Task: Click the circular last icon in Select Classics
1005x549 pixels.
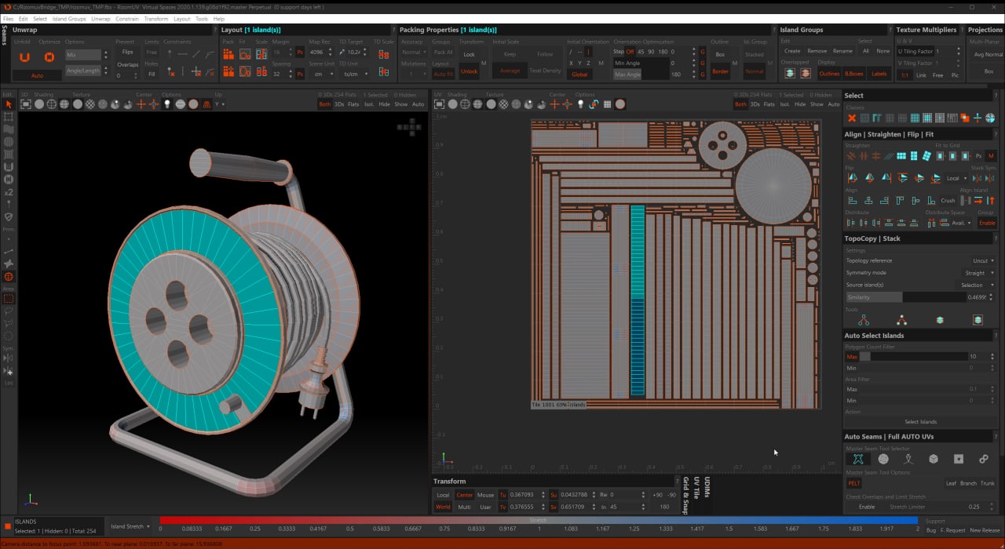Action: pos(990,118)
